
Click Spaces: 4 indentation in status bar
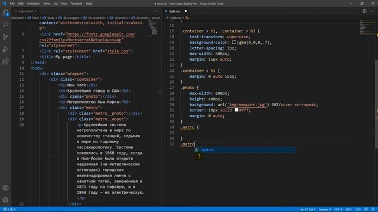[325, 210]
